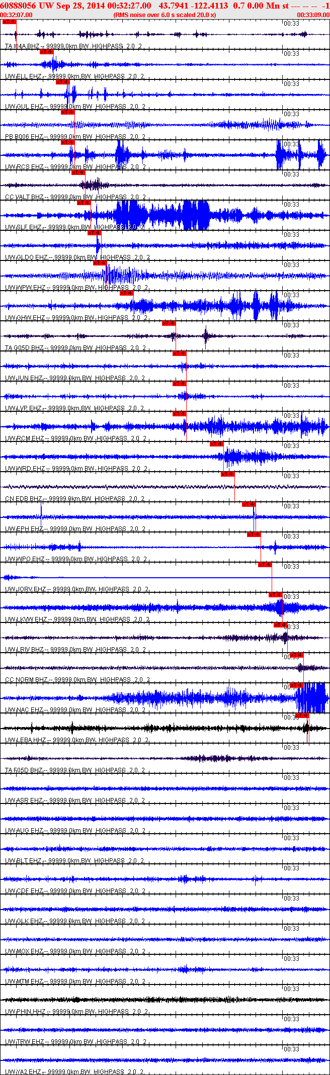Click the event ID 60888056 in header
The height and width of the screenshot is (1075, 330).
tap(18, 6)
